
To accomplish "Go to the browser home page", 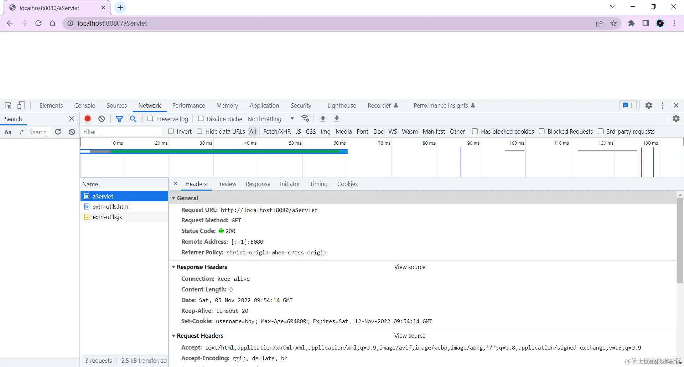I will point(53,24).
